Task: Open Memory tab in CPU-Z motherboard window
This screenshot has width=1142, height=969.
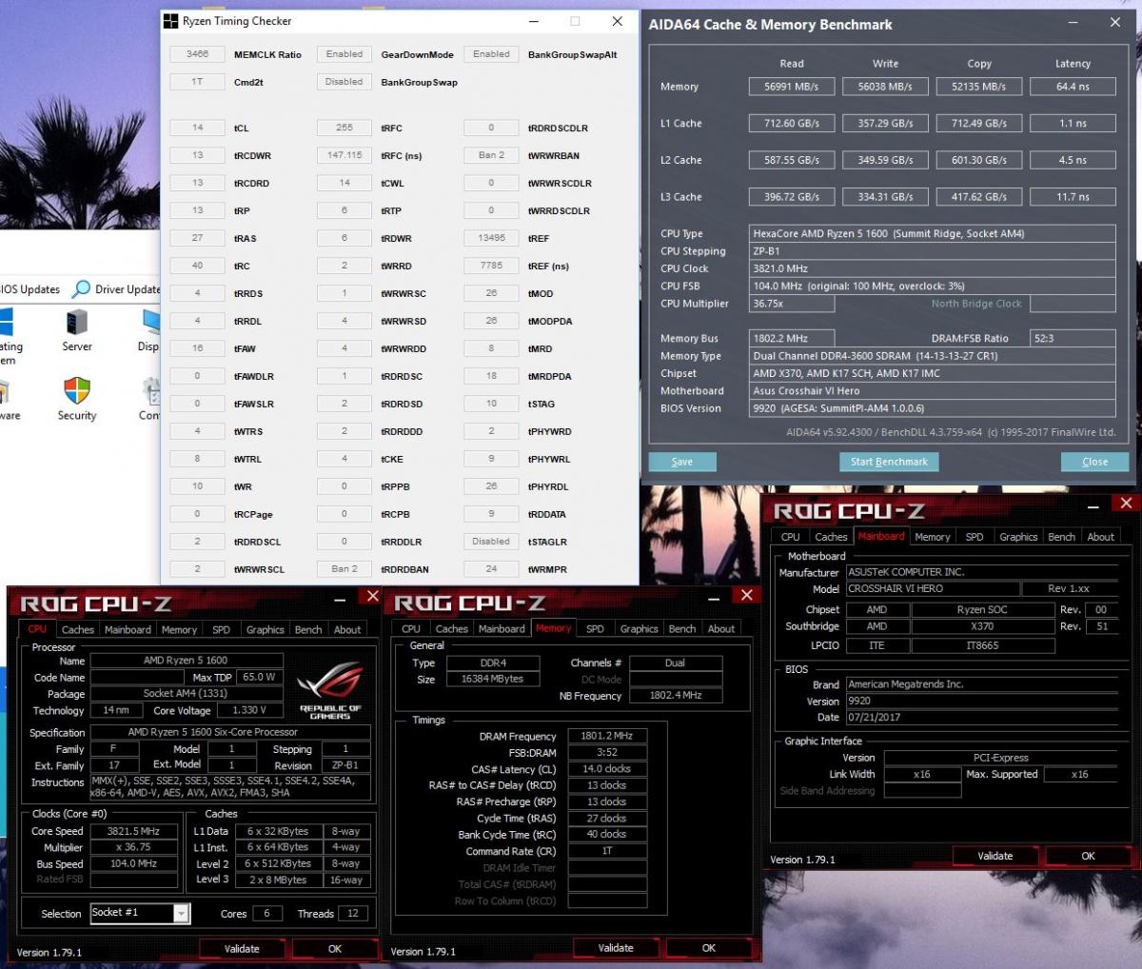Action: 933,537
